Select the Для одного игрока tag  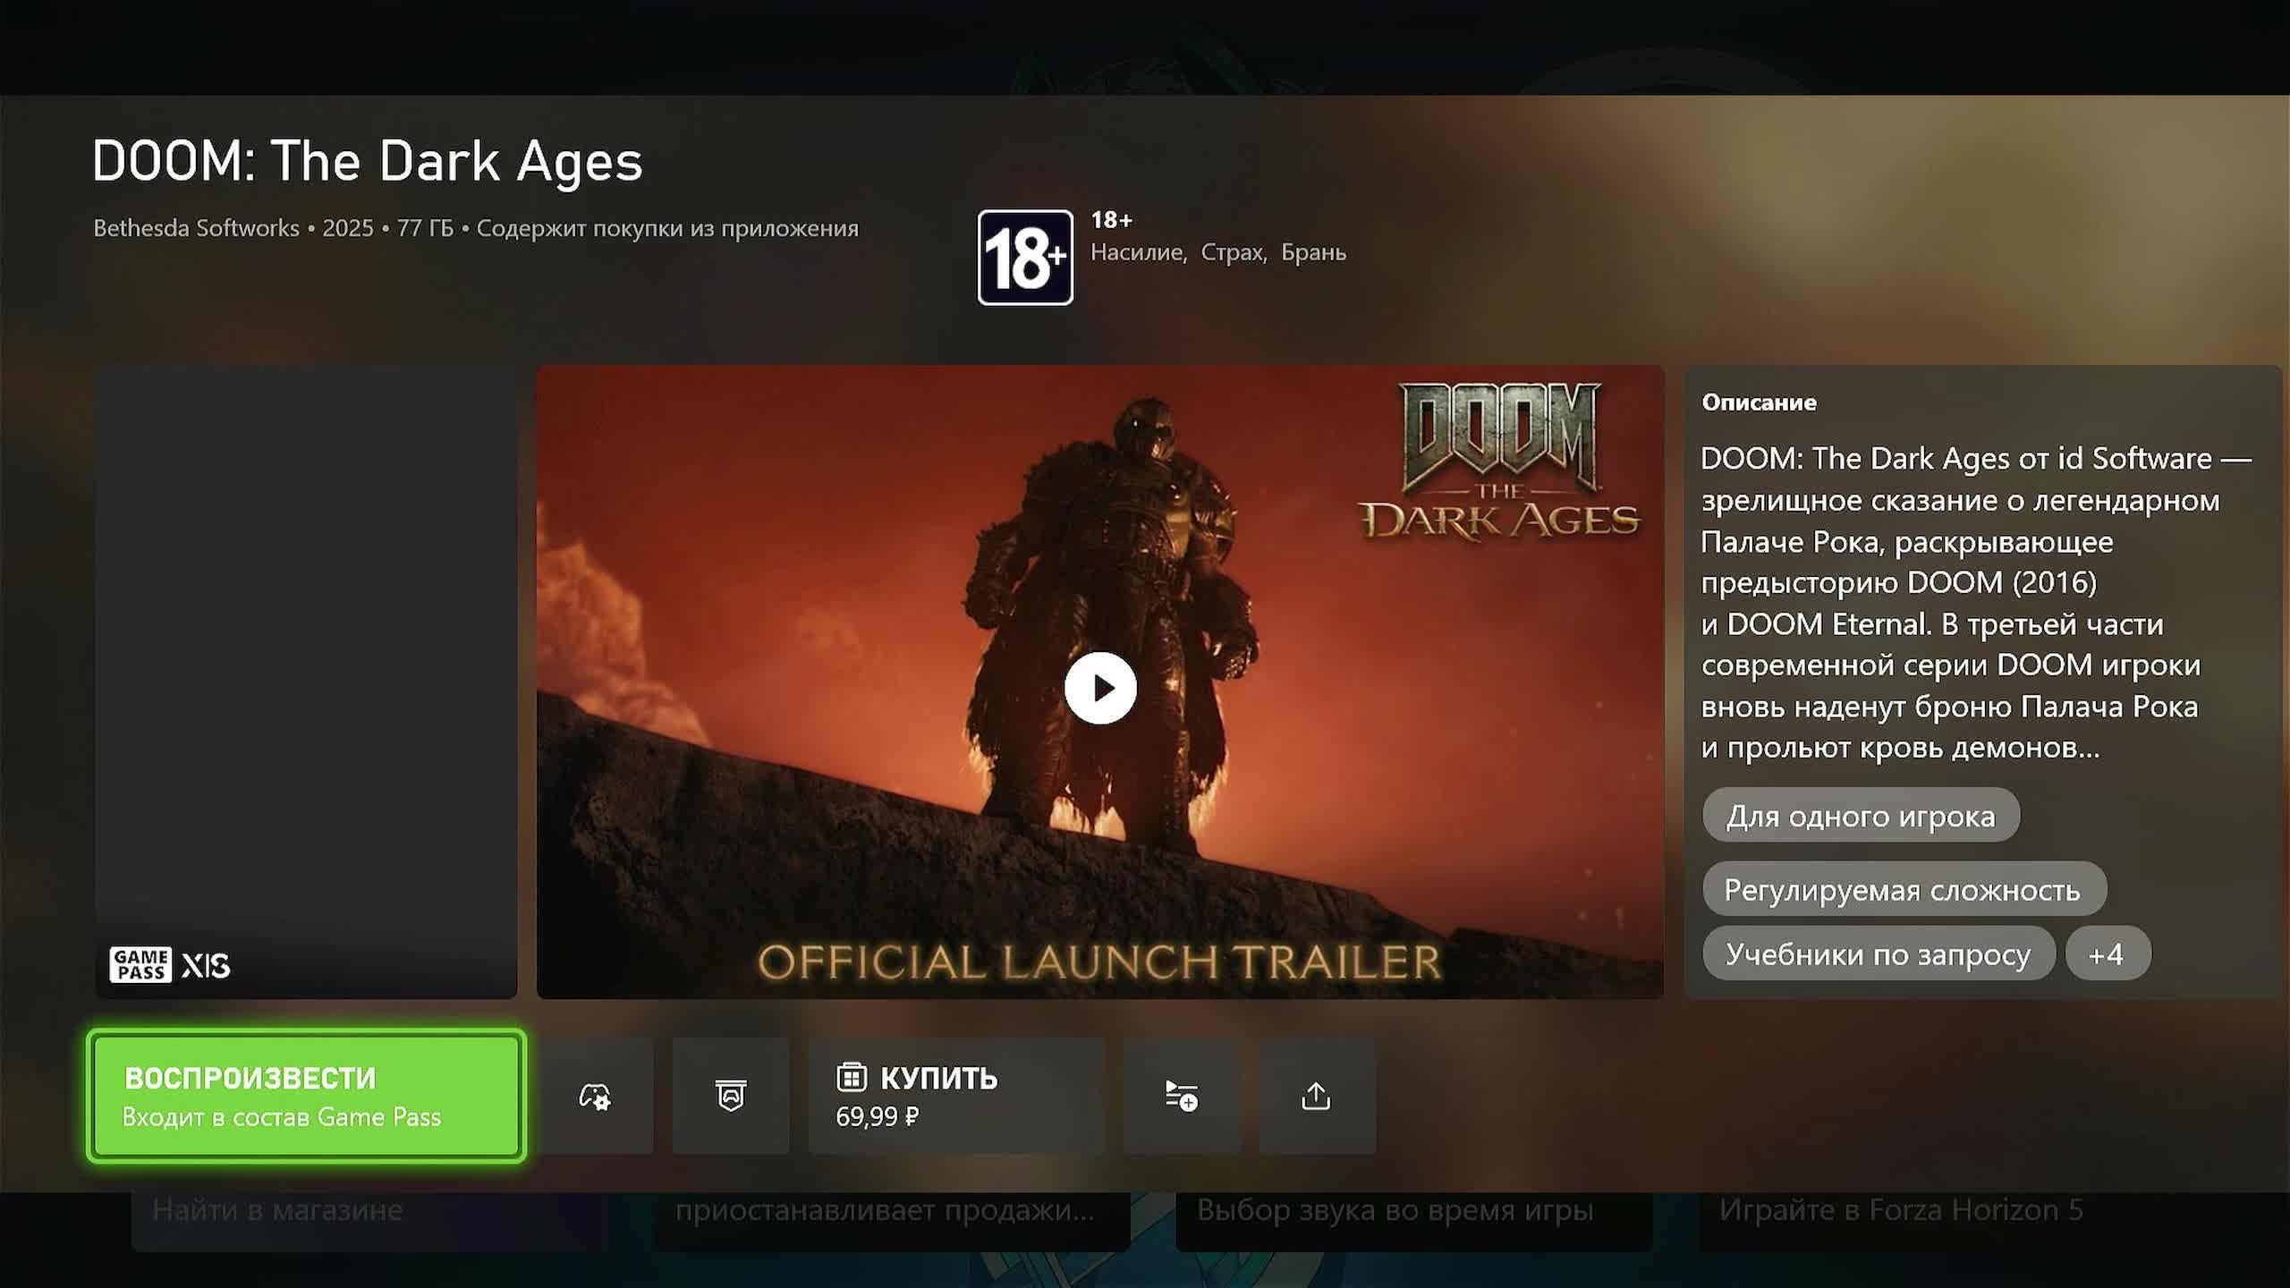coord(1861,815)
